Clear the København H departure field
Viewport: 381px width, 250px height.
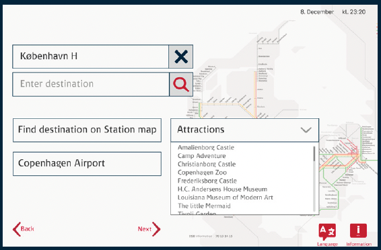(181, 56)
